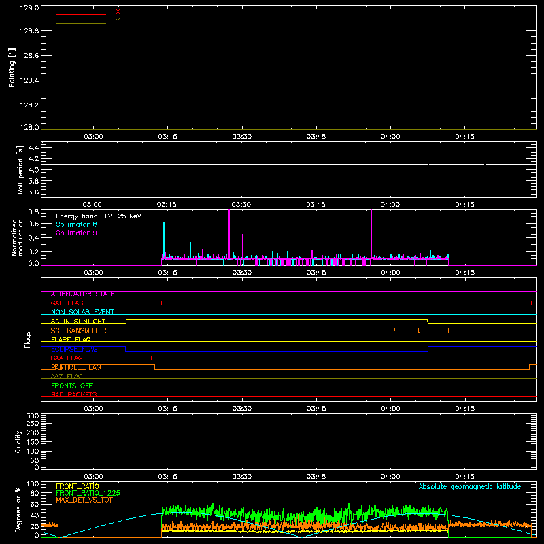Click the Flags axis title
Viewport: 544px width, 544px height.
click(x=28, y=339)
